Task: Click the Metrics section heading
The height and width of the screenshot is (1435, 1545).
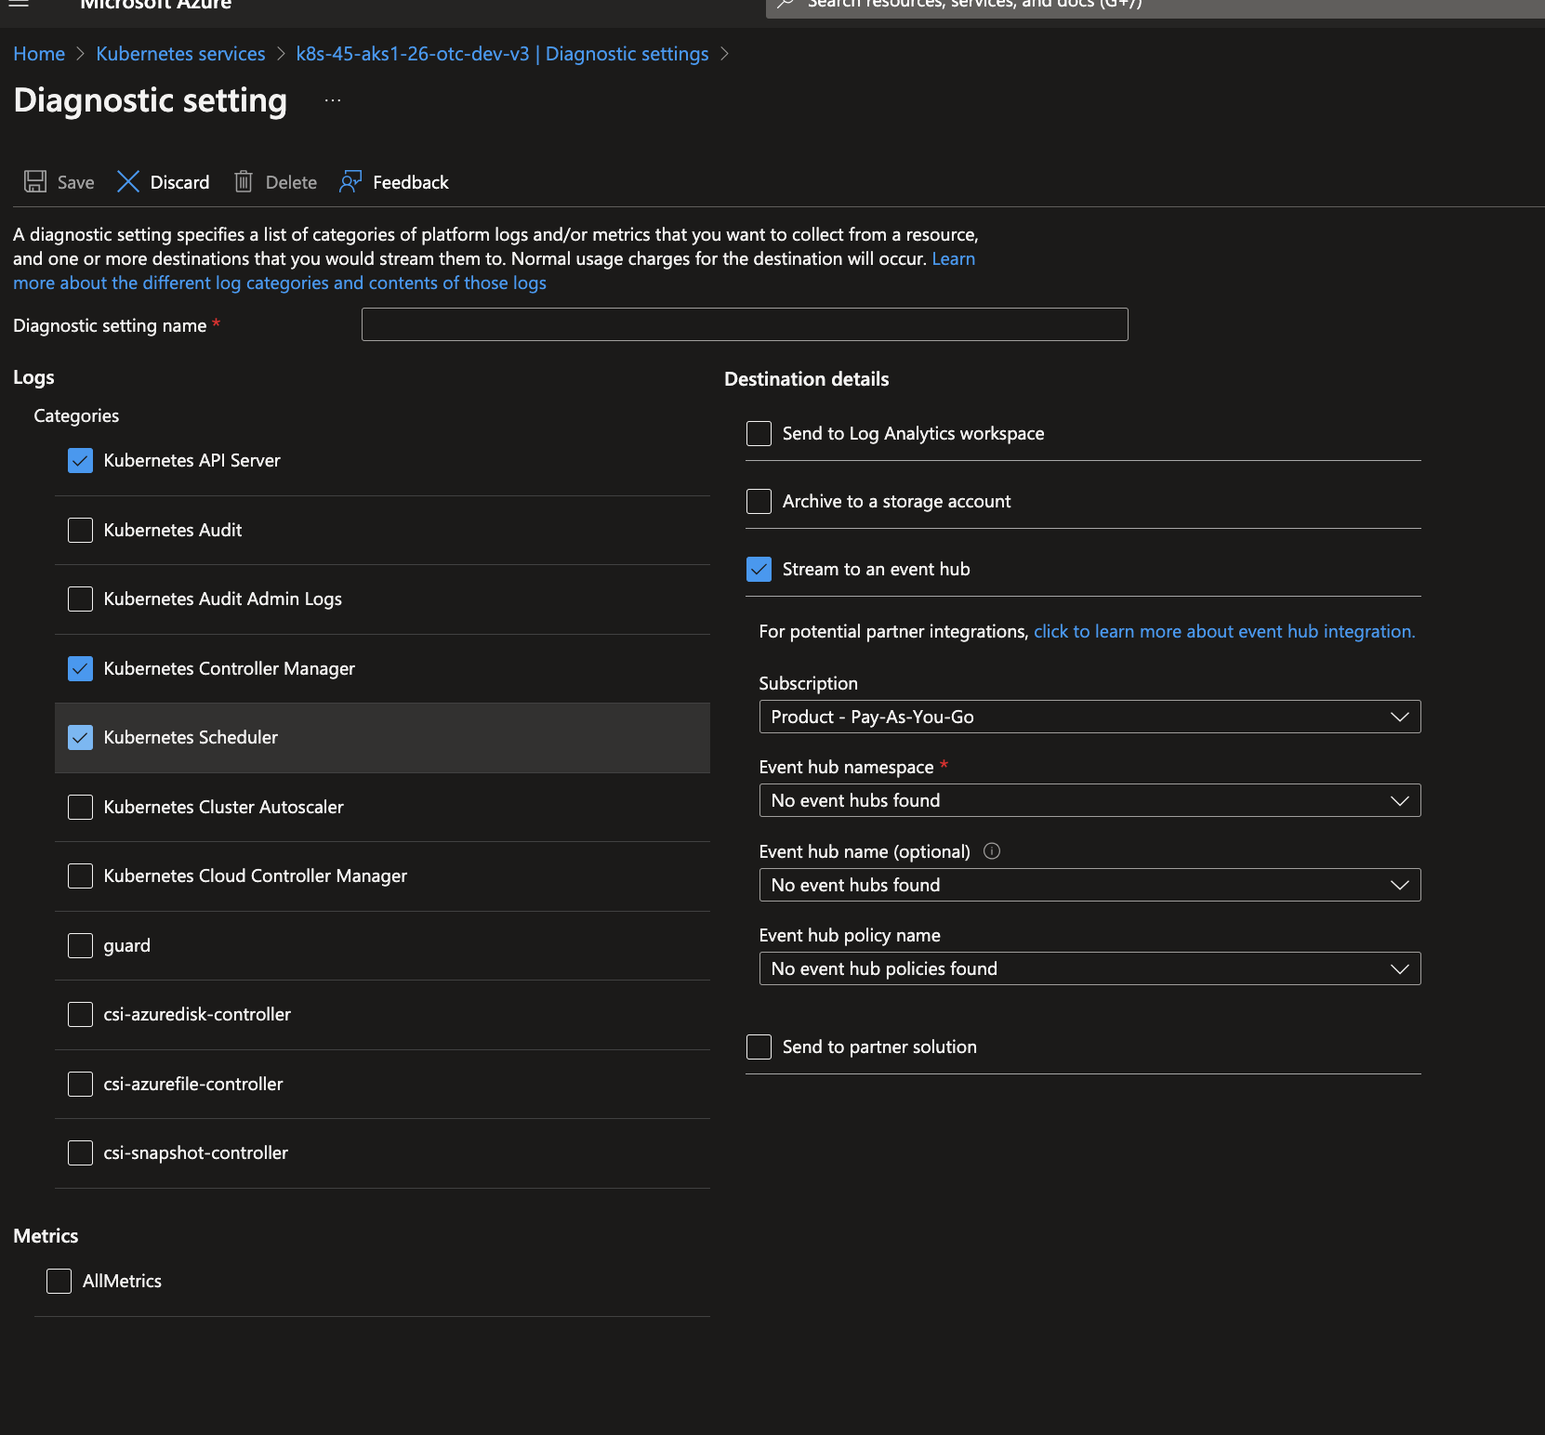Action: pyautogui.click(x=46, y=1236)
